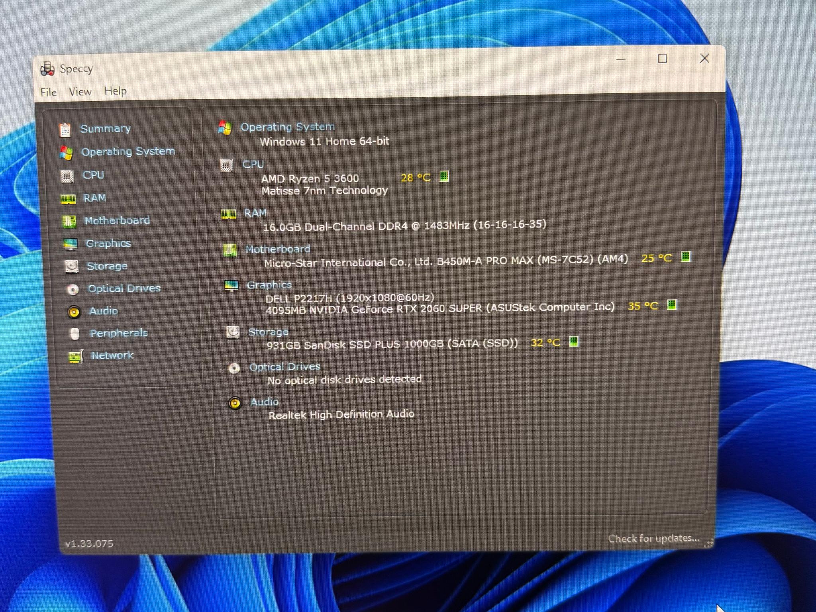
Task: Show Graphics details from sidebar
Action: [108, 243]
